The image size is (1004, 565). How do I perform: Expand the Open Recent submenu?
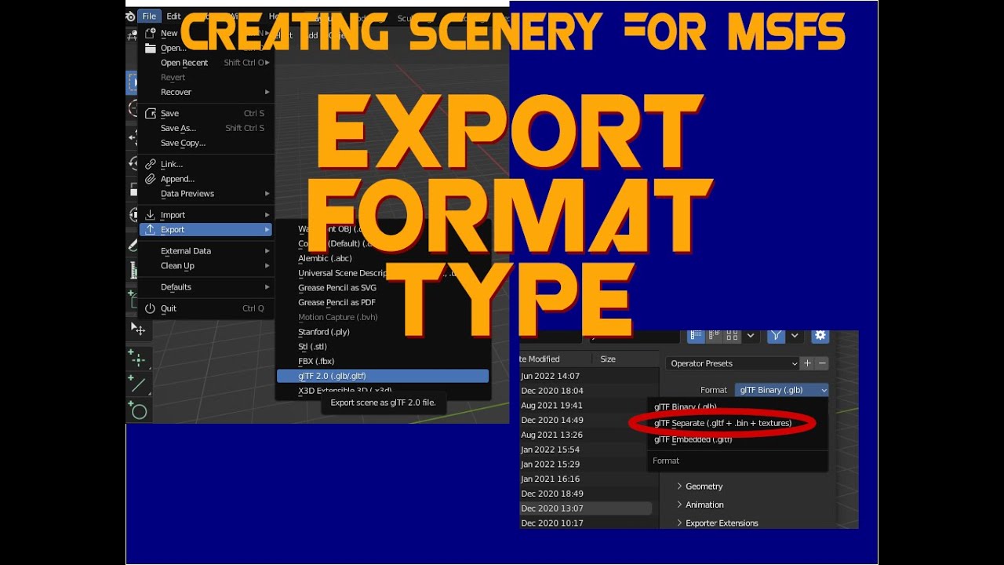[207, 63]
